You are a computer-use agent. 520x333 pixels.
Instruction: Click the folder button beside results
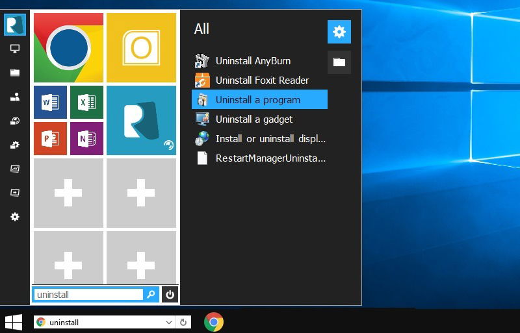(x=339, y=62)
